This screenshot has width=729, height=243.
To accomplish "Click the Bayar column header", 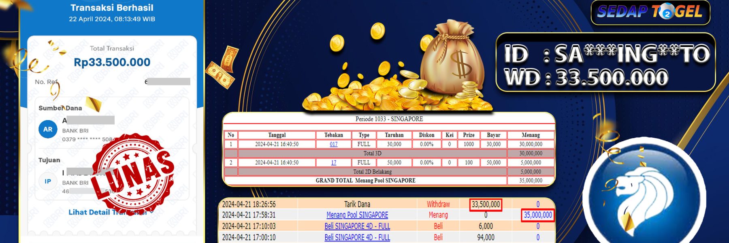I will click(493, 135).
